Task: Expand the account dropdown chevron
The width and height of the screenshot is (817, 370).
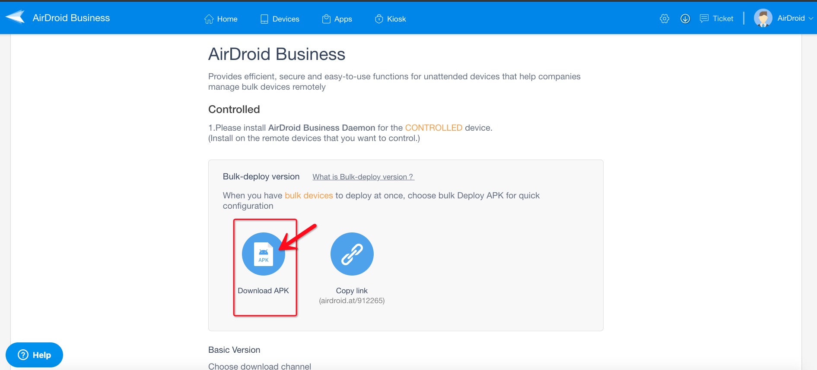Action: 811,19
